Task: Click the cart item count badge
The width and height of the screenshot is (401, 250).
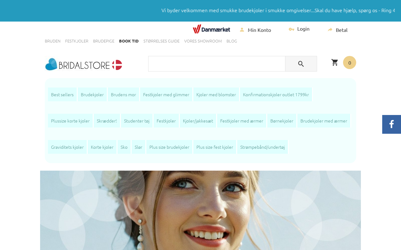Action: coord(350,62)
